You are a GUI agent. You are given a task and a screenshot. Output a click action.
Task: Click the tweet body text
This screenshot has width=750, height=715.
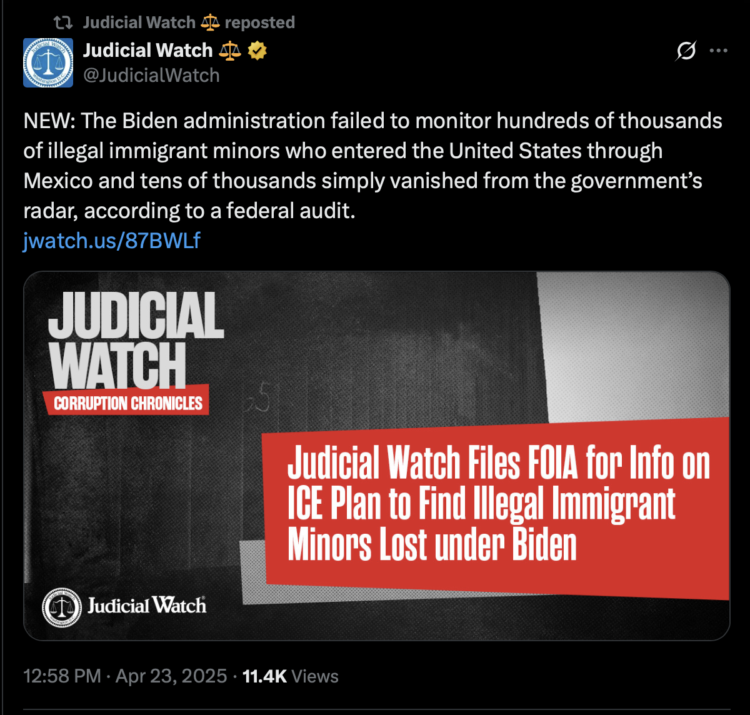point(373,166)
